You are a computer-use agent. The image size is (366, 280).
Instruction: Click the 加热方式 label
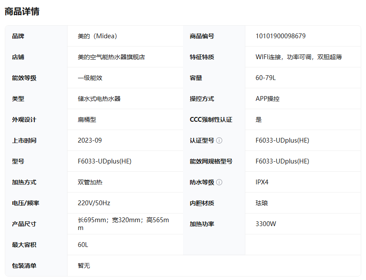point(24,182)
